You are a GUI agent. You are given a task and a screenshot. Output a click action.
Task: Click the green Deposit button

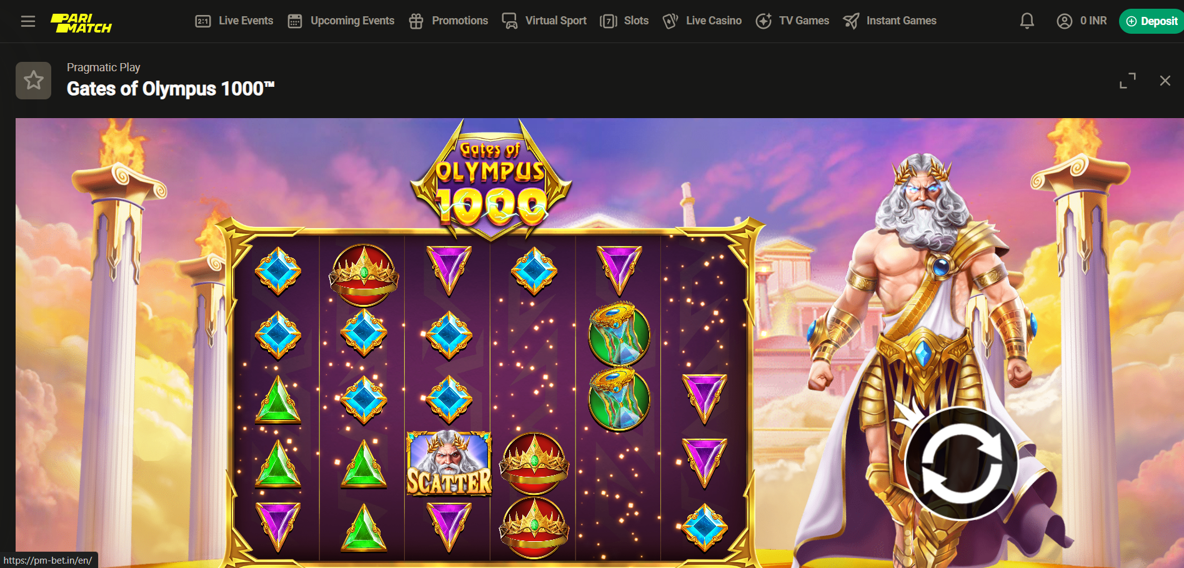coord(1152,21)
